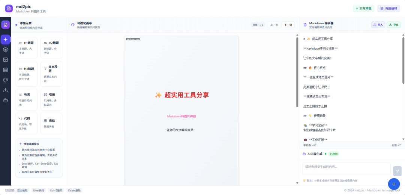This screenshot has width=405, height=195.
Task: Click editor line '完美适配小红书尺寸'
Action: pos(316,87)
